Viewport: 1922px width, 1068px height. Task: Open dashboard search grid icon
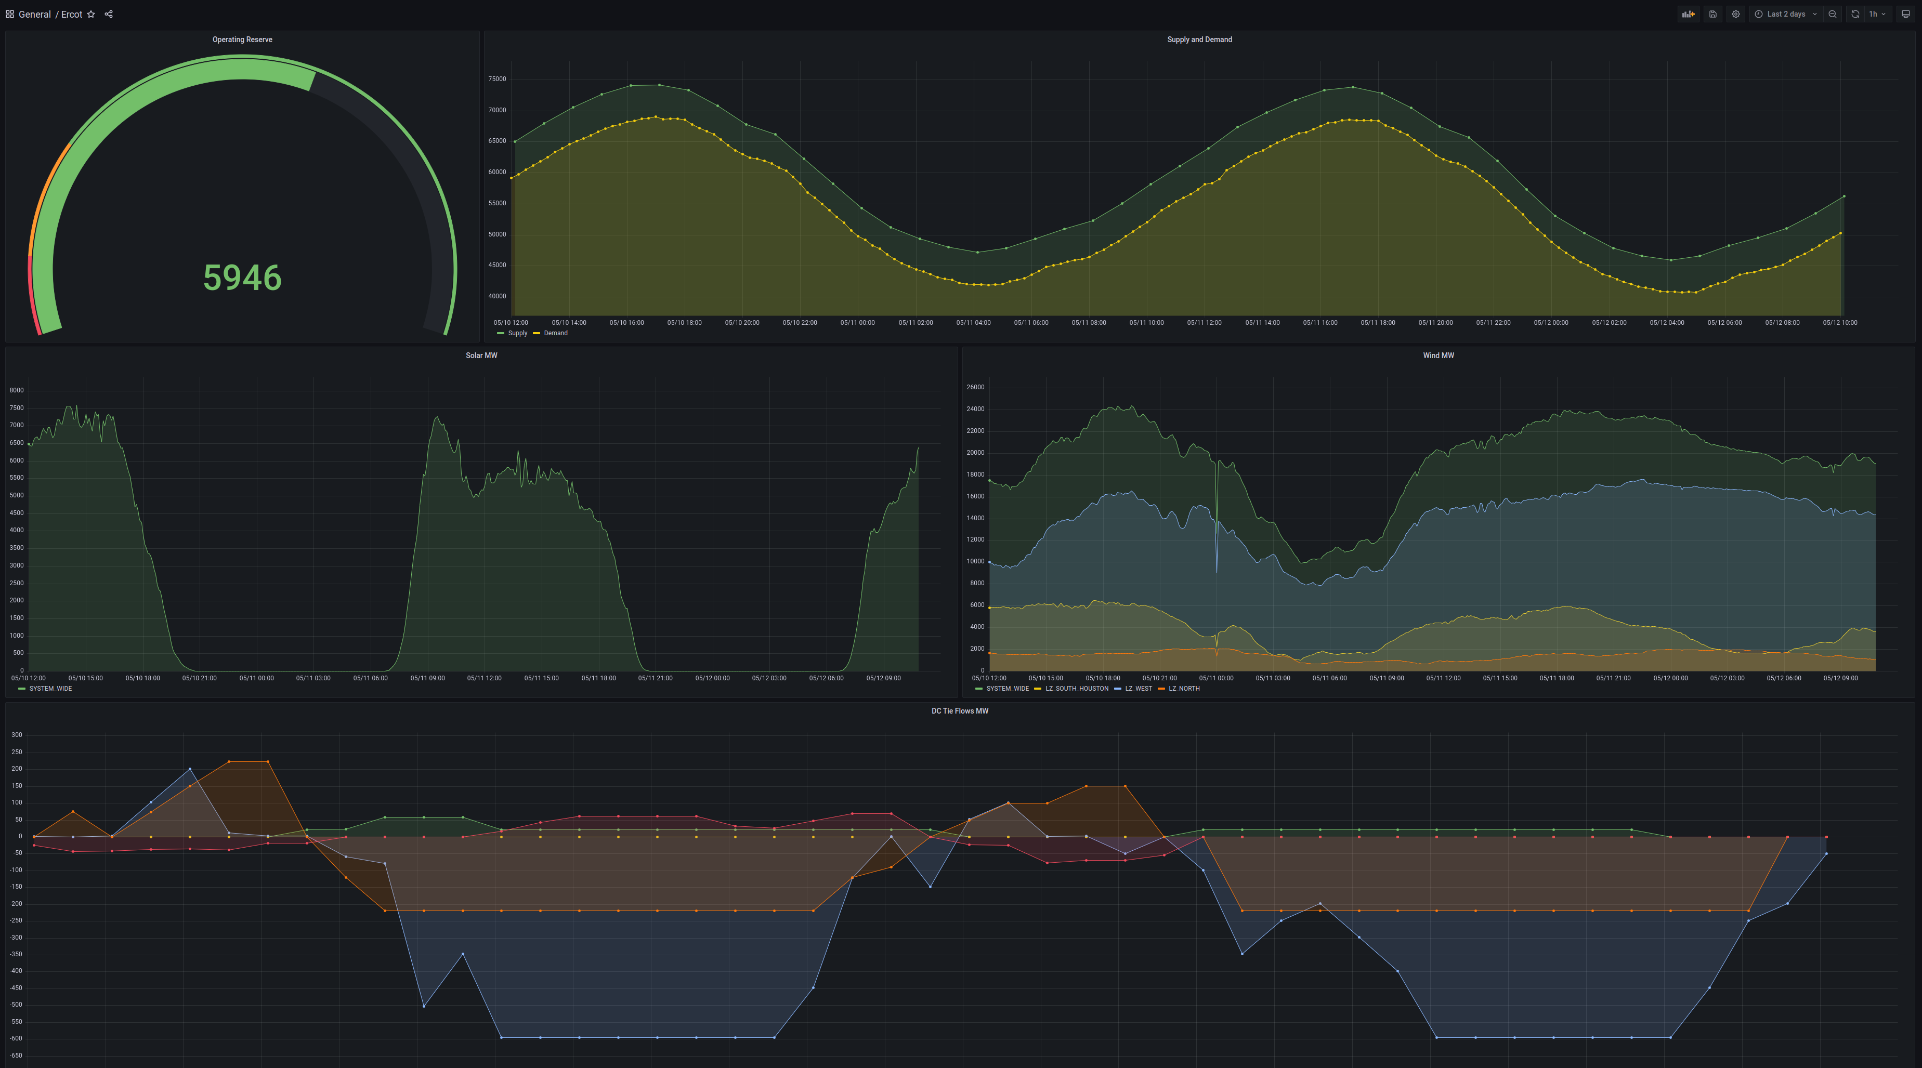pyautogui.click(x=10, y=14)
